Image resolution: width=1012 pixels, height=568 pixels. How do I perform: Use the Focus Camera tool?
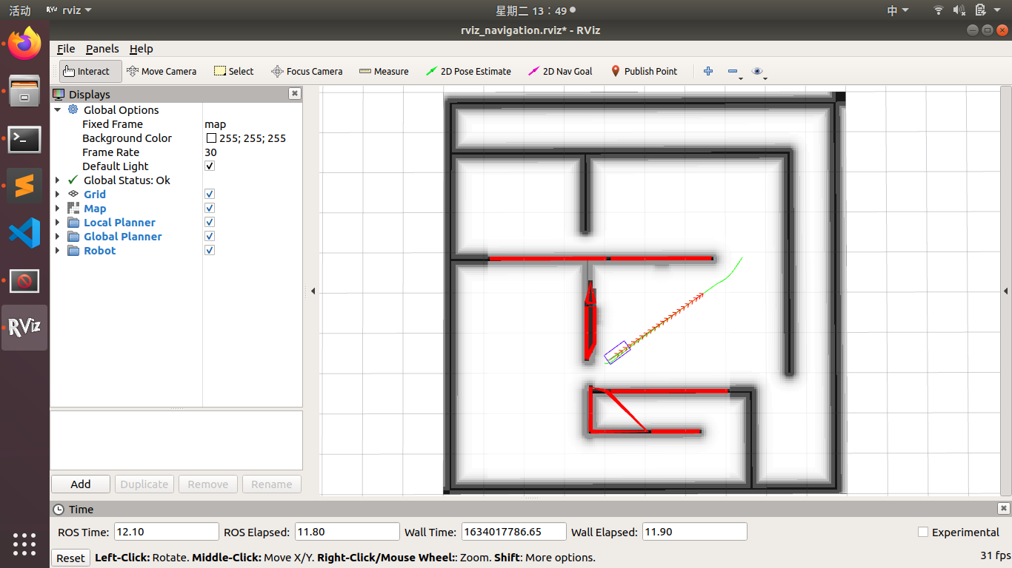pyautogui.click(x=307, y=71)
